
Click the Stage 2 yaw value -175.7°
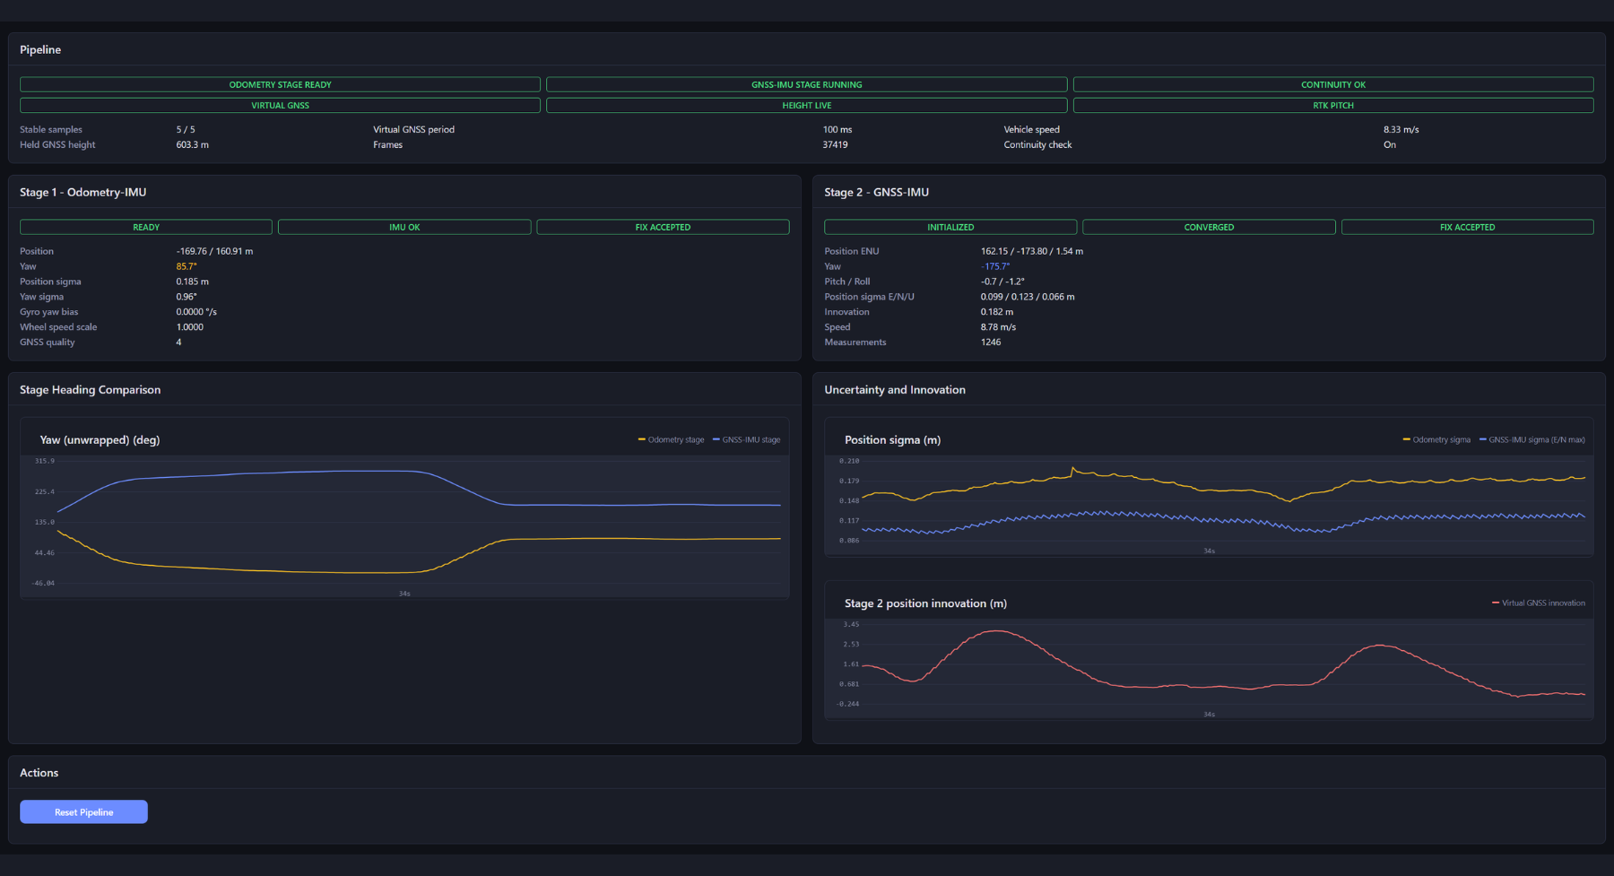coord(995,266)
